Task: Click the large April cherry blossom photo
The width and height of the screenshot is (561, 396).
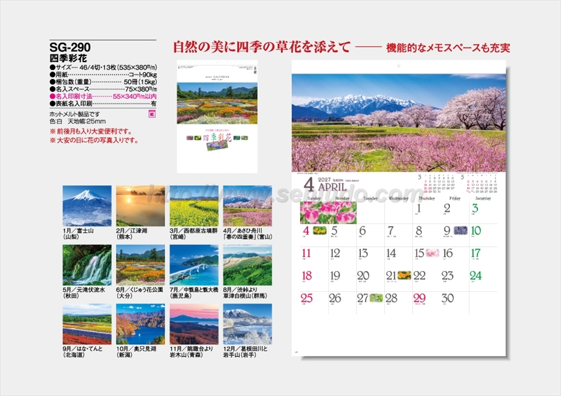Action: click(x=399, y=123)
